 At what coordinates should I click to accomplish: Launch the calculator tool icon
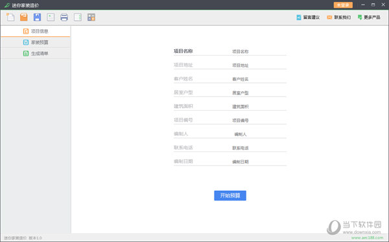pos(91,17)
